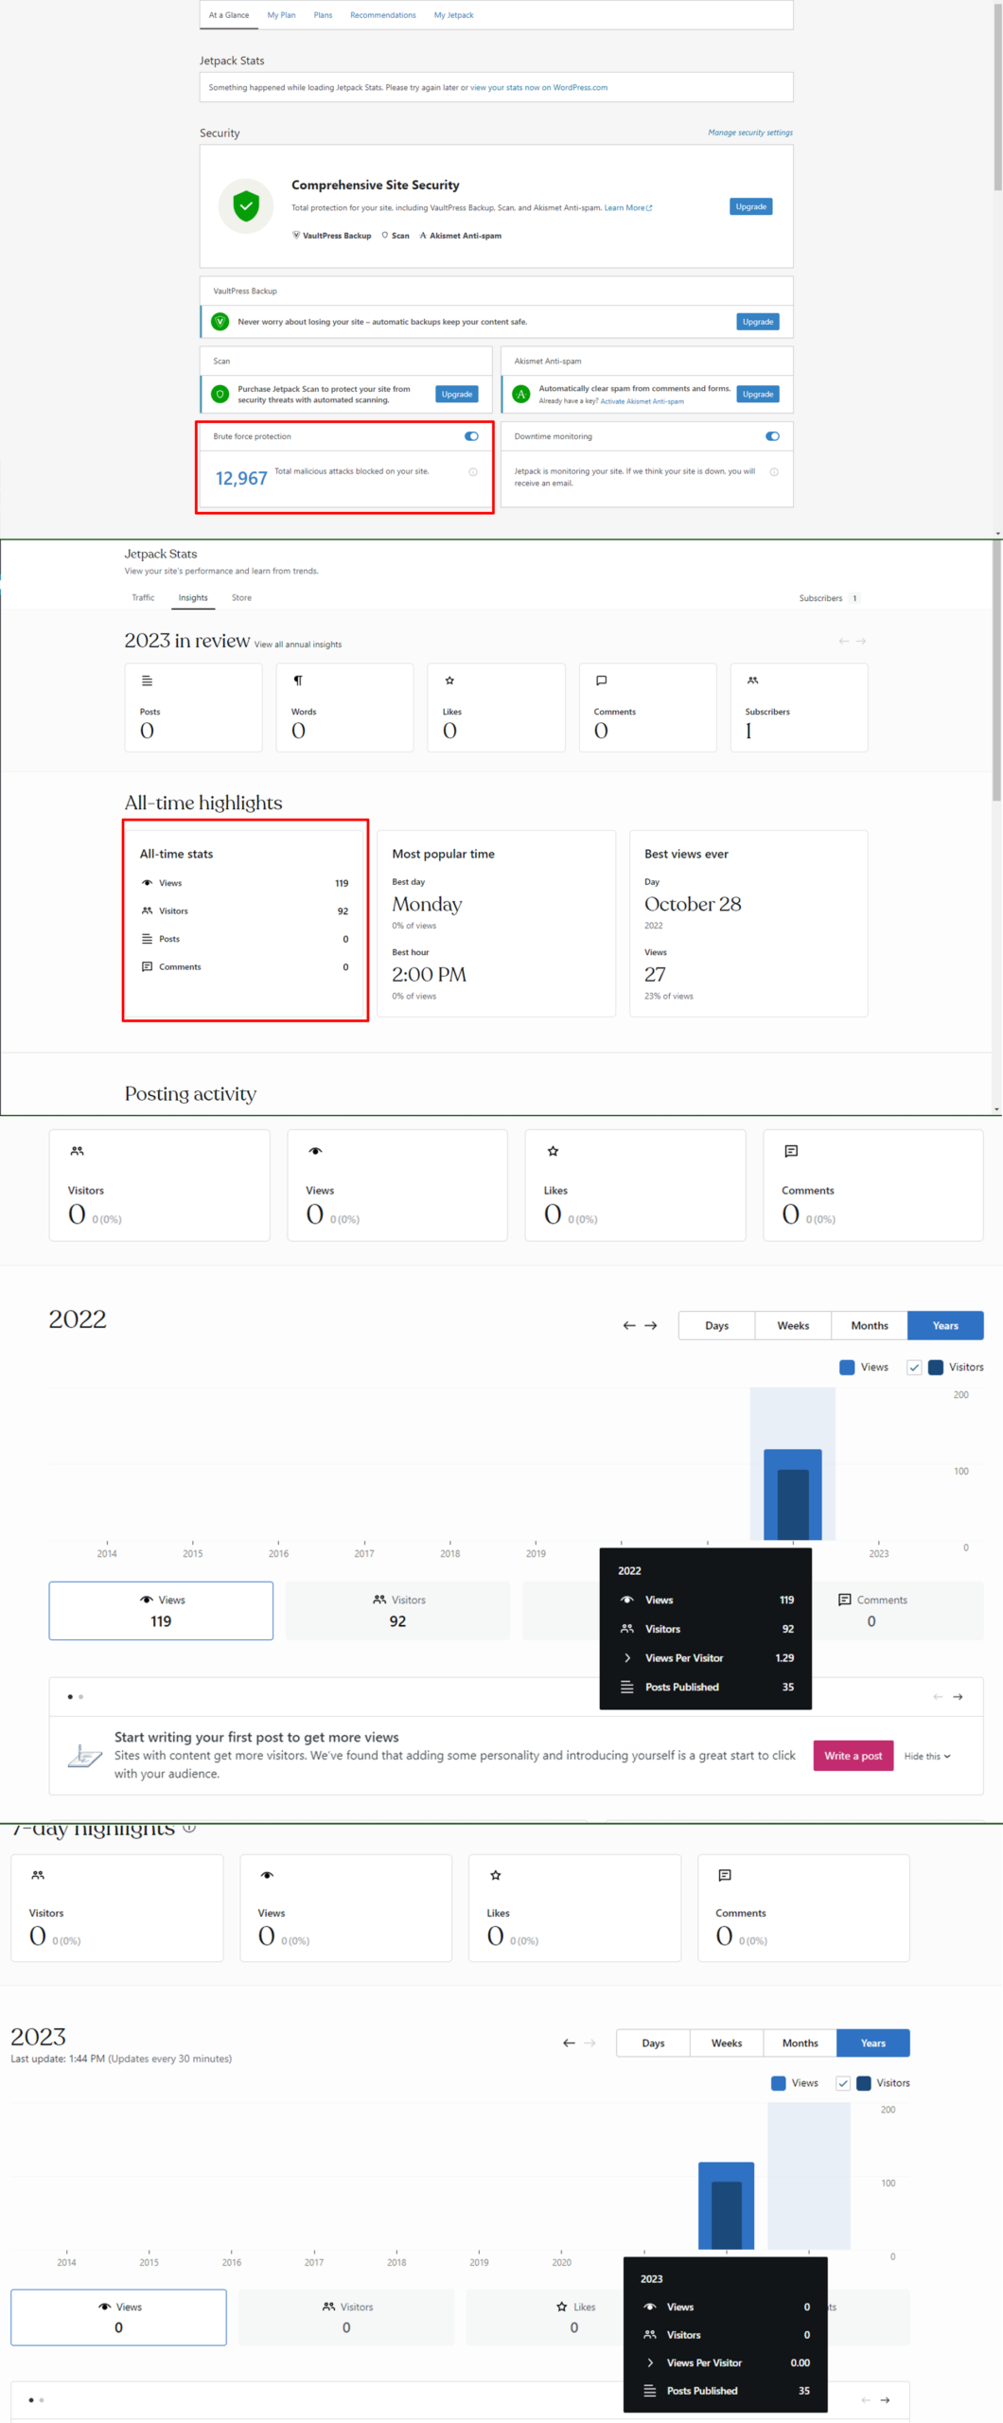Go to previous year in 2023 in review

[x=843, y=642]
